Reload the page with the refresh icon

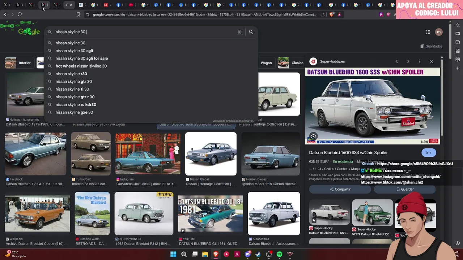(20, 14)
